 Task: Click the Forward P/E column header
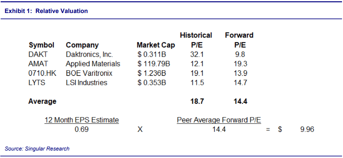pos(239,40)
